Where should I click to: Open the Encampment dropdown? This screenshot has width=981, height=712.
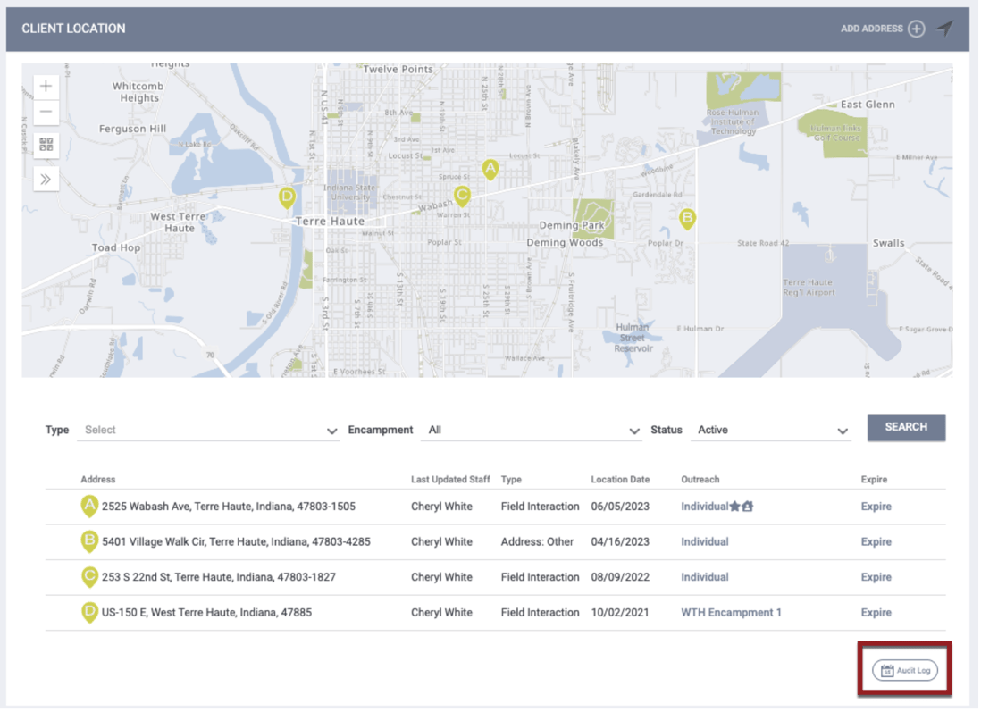tap(532, 430)
